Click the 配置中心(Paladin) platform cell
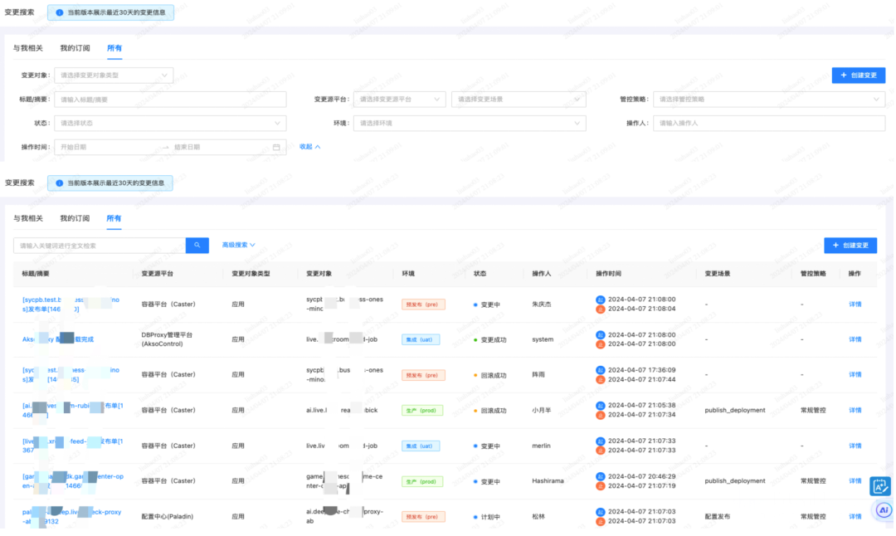The image size is (896, 536). pyautogui.click(x=168, y=517)
